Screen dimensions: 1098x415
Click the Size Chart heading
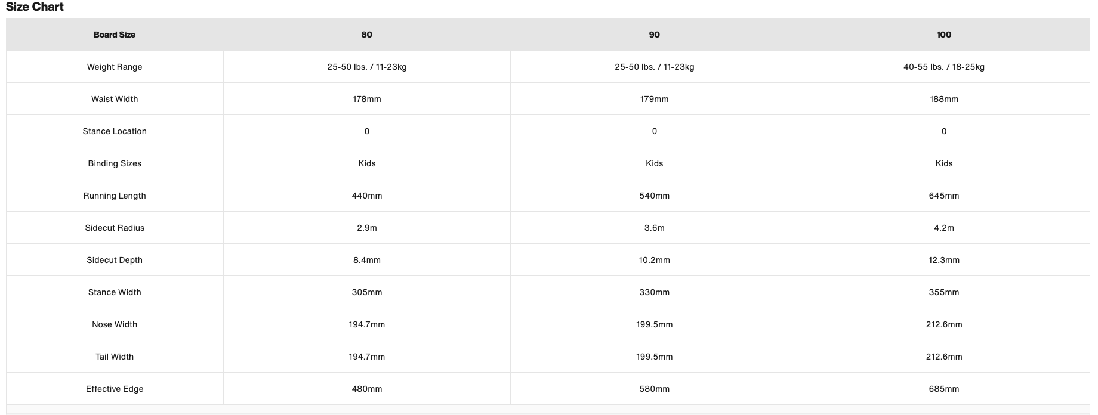(35, 7)
